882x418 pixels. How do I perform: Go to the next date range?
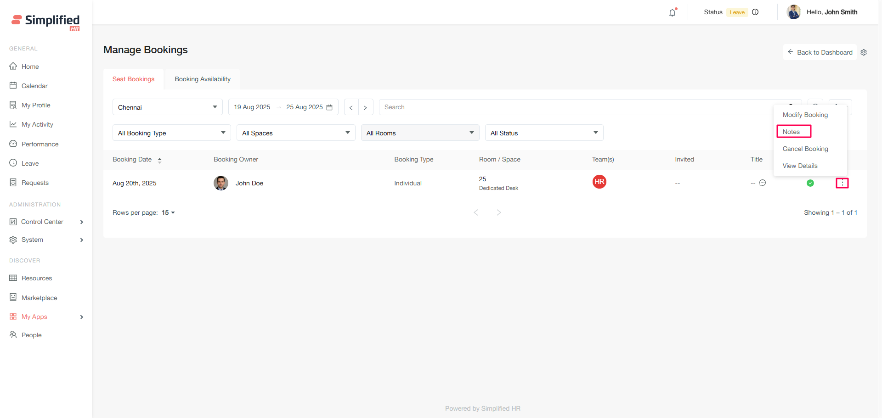point(365,107)
